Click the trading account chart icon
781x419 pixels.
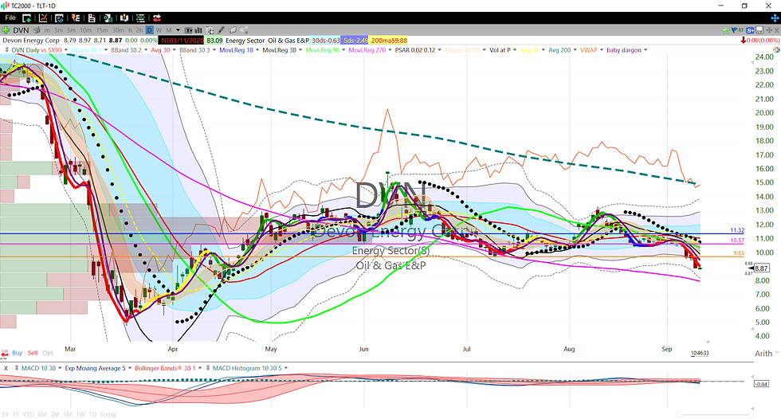(108, 18)
